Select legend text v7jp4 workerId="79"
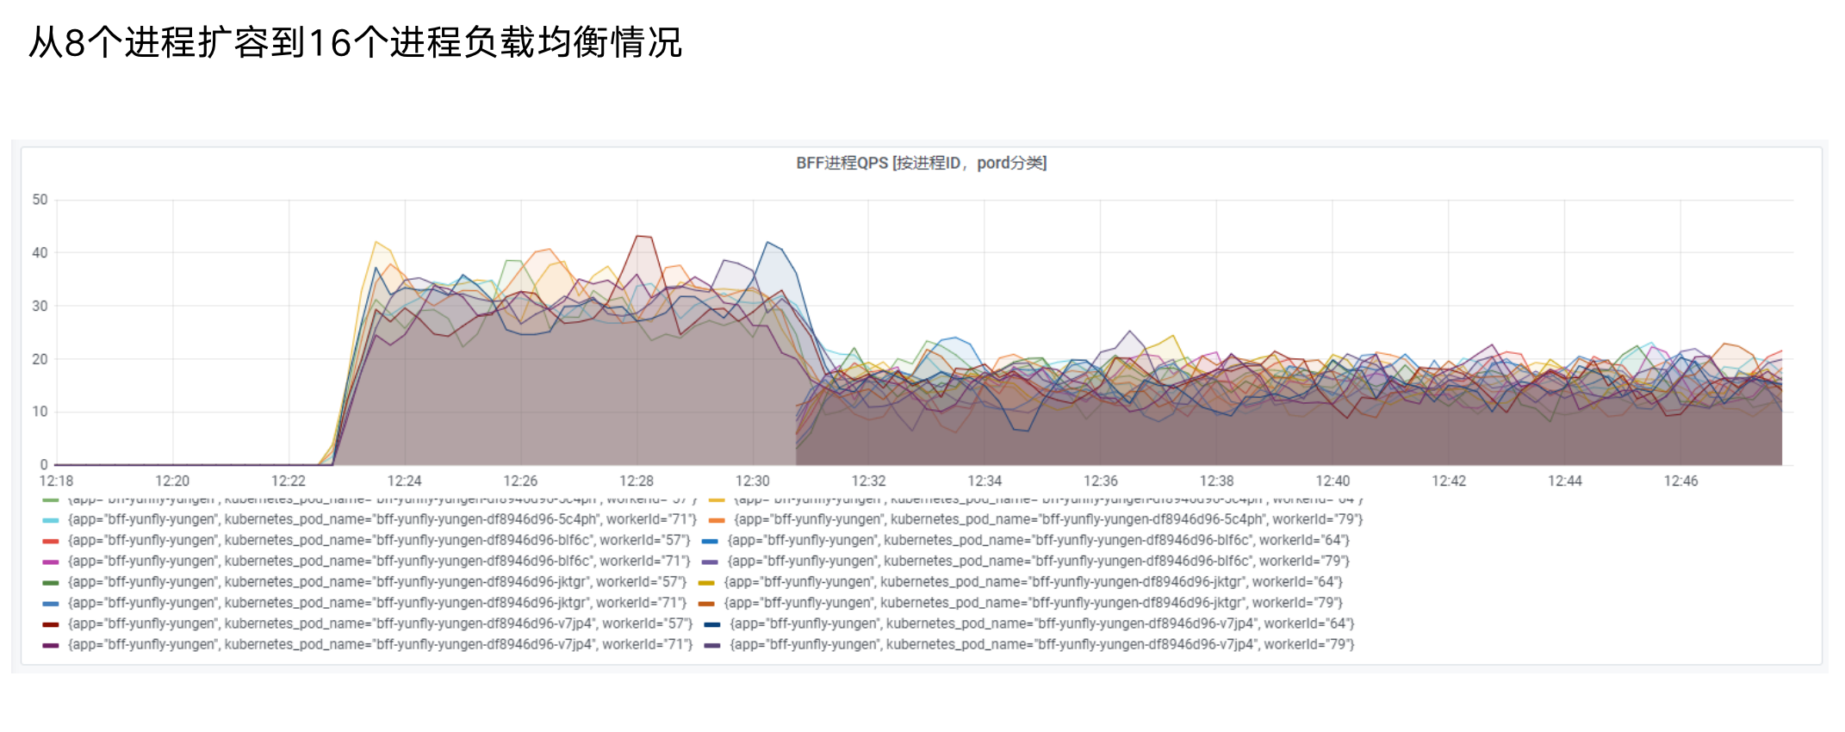 [x=1042, y=643]
